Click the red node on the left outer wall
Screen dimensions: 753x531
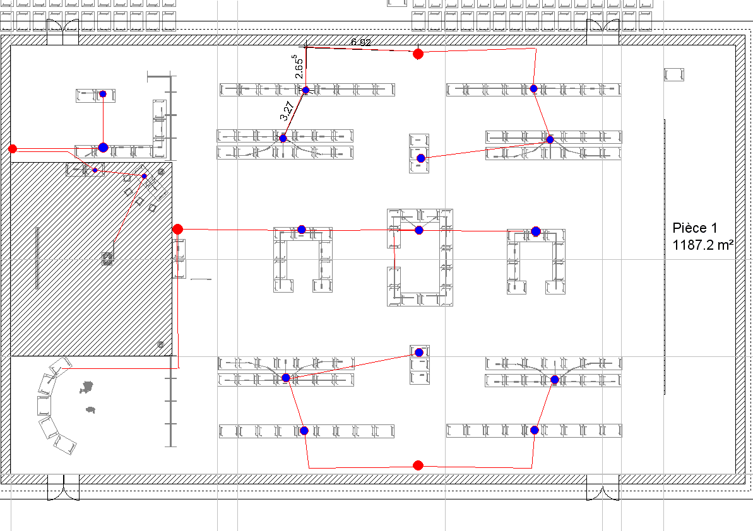click(x=13, y=149)
